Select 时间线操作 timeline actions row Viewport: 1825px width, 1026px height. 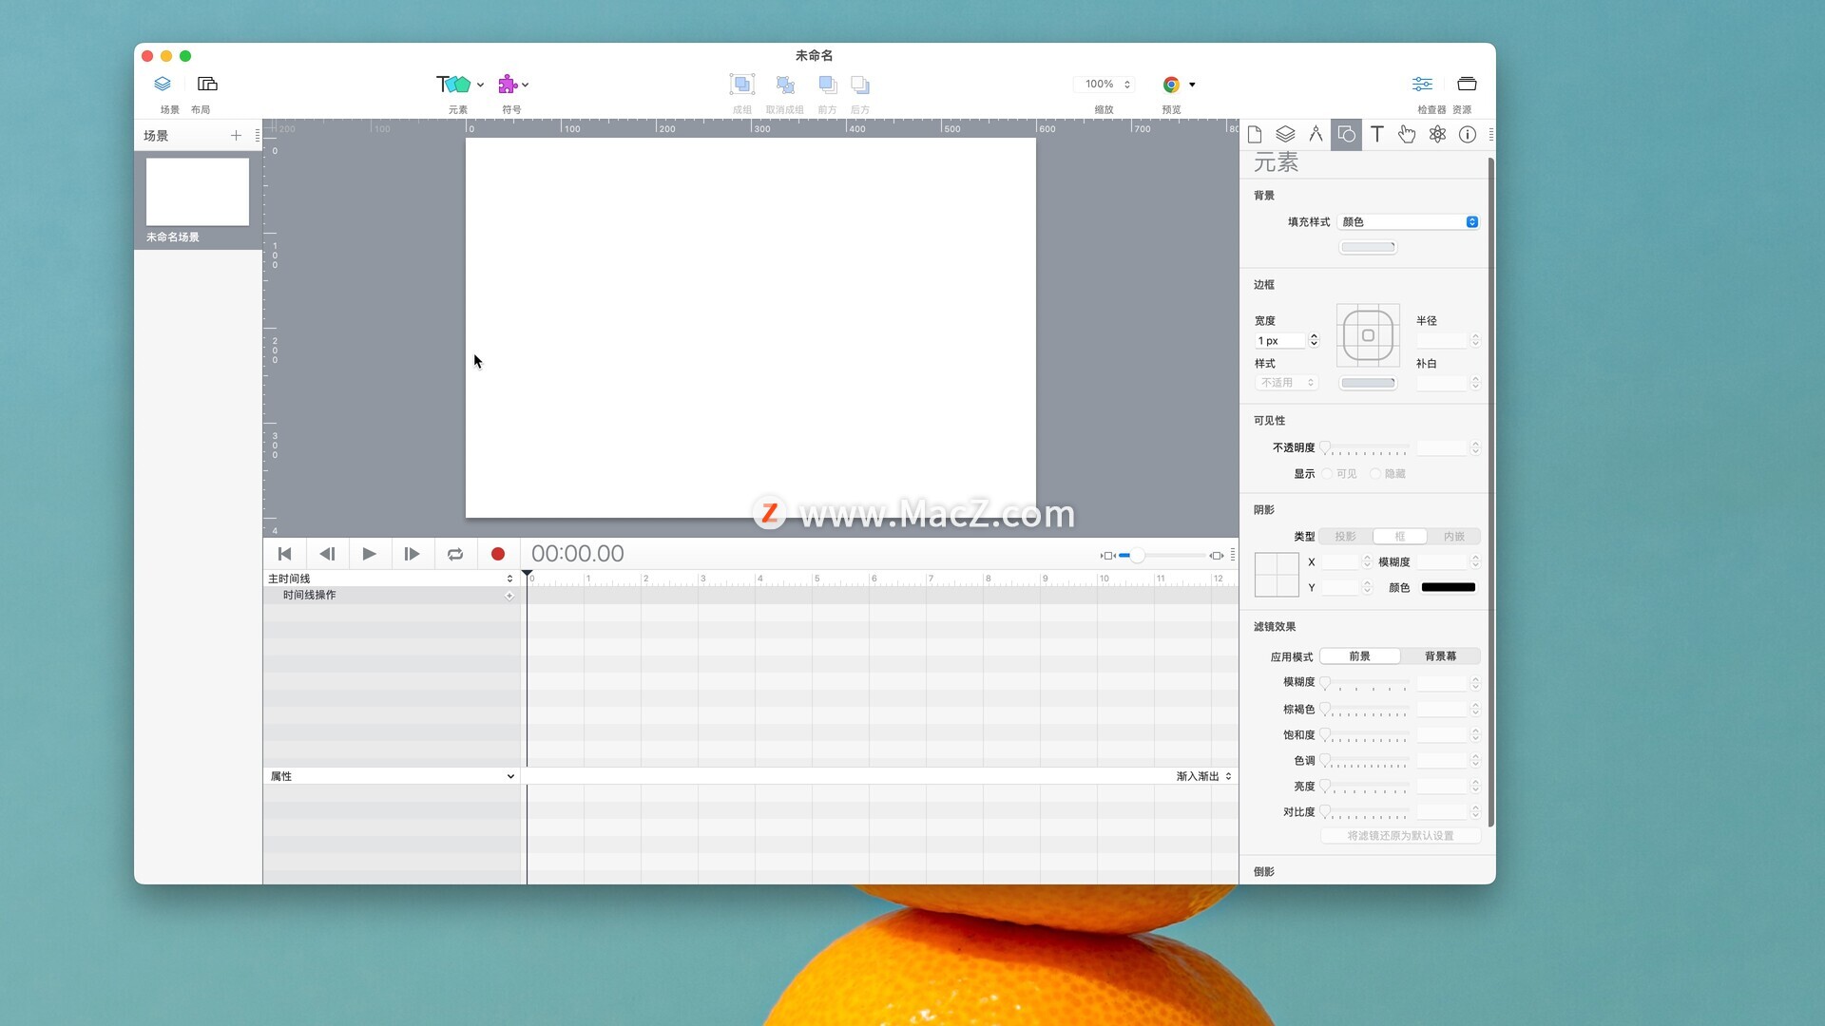pyautogui.click(x=391, y=596)
